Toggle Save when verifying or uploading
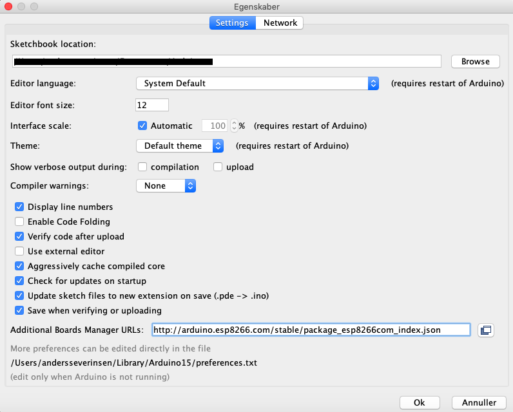The width and height of the screenshot is (513, 412). tap(19, 310)
